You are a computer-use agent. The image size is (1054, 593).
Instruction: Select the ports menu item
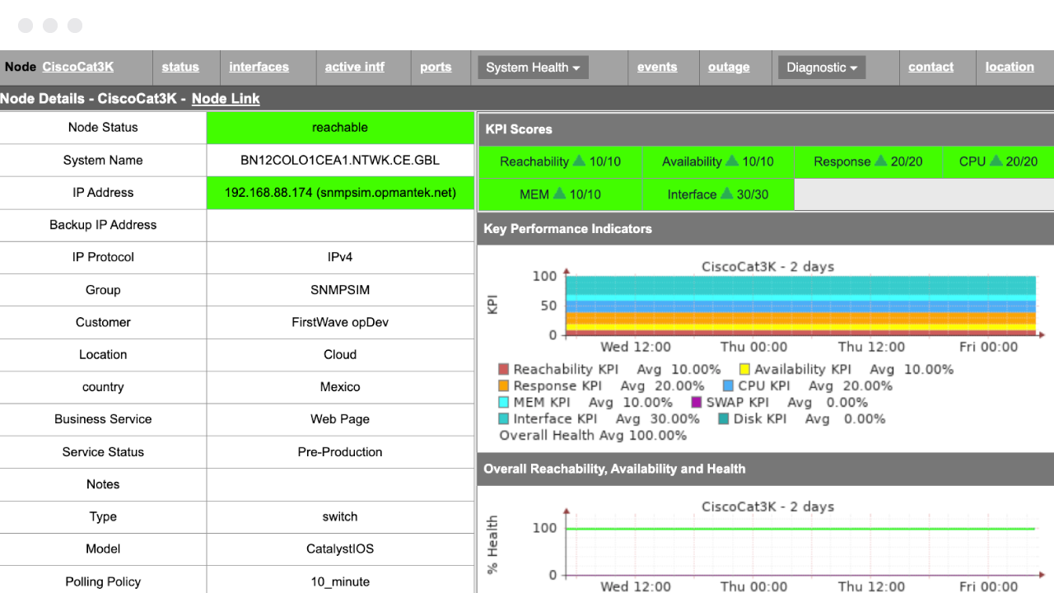436,68
